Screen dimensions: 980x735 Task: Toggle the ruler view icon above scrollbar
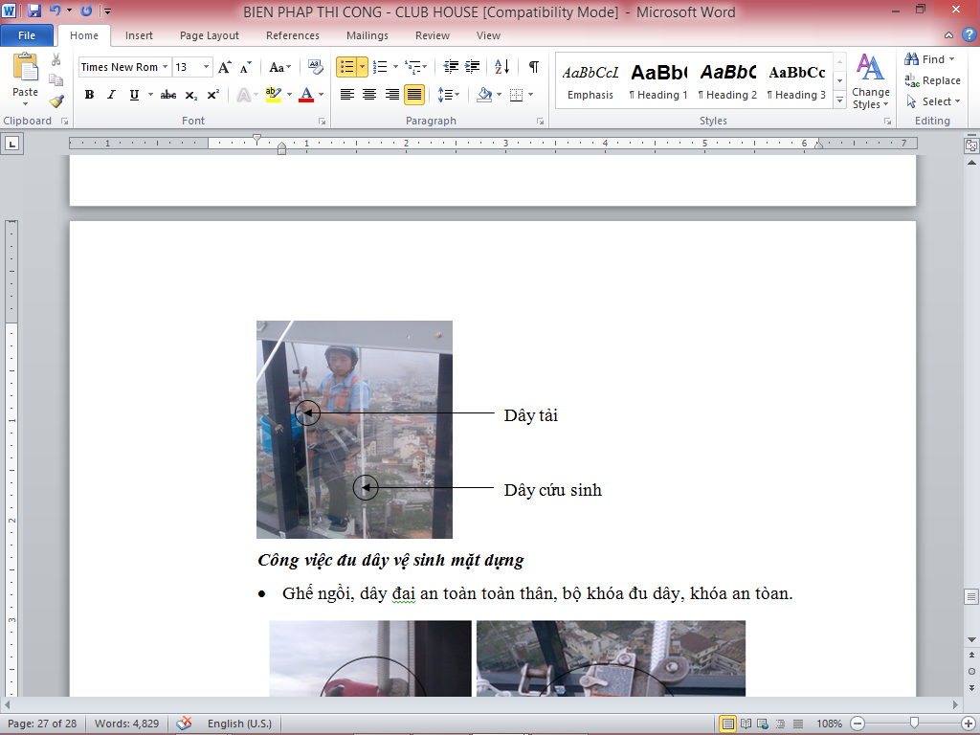[x=971, y=145]
